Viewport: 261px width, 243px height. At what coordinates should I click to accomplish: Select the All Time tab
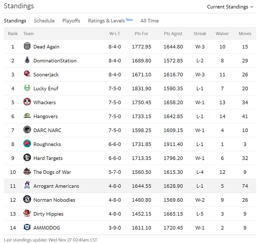(x=149, y=21)
